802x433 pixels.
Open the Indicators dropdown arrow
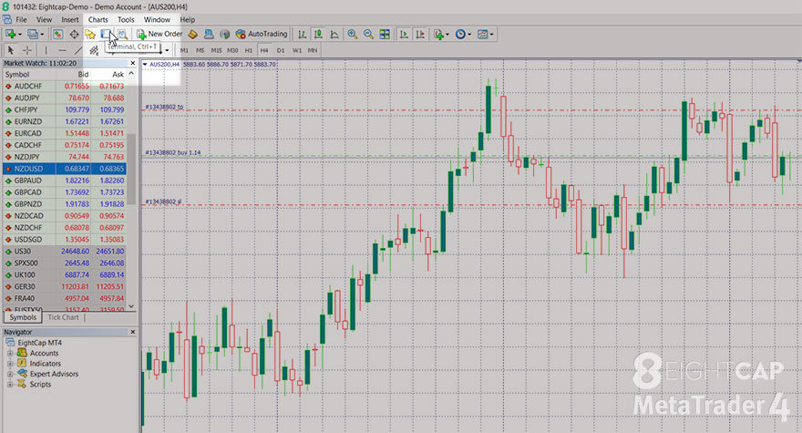coord(447,35)
